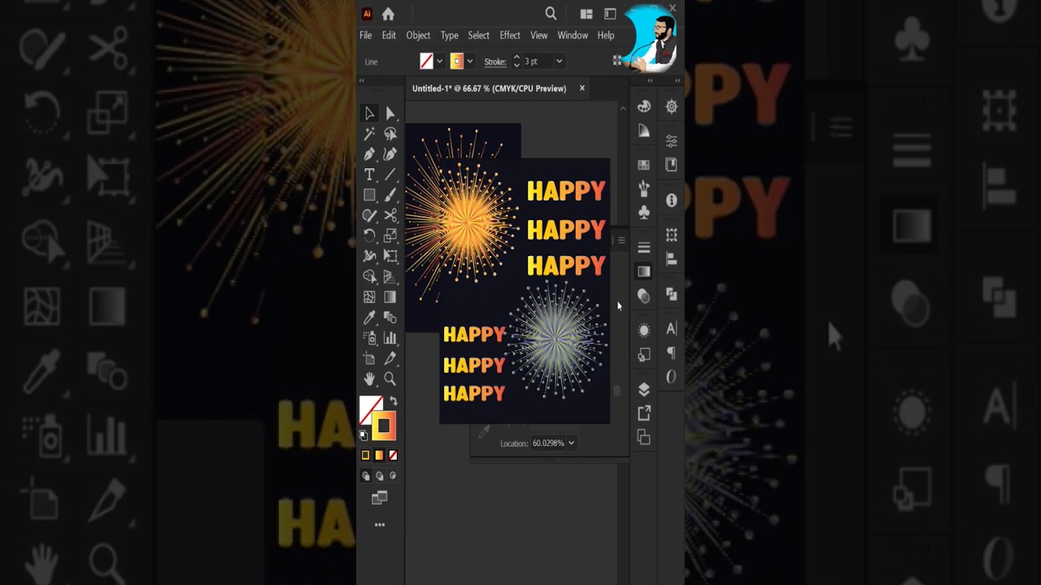Select the Artboard tool
The width and height of the screenshot is (1041, 585).
pos(369,358)
